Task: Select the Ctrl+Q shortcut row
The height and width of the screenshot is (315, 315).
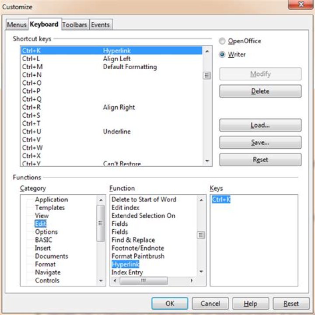Action: point(112,99)
